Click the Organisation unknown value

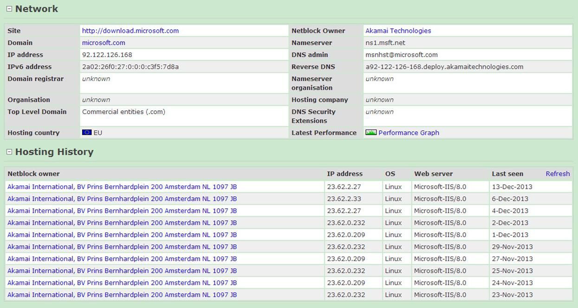[x=96, y=100]
